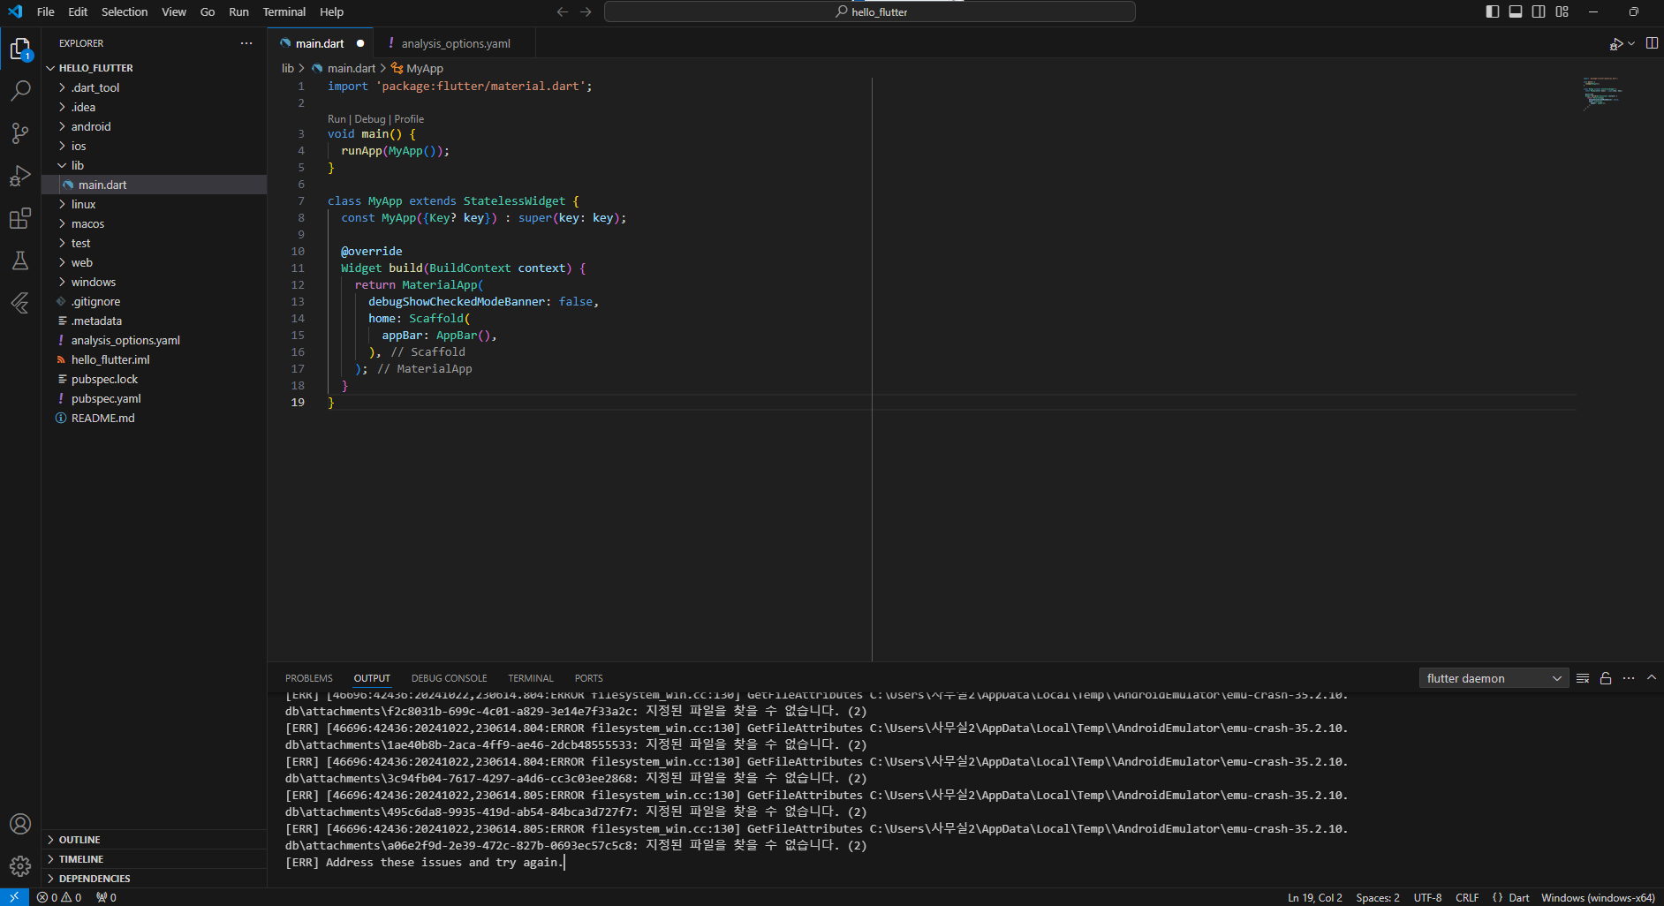Open the Accounts icon

click(x=20, y=824)
